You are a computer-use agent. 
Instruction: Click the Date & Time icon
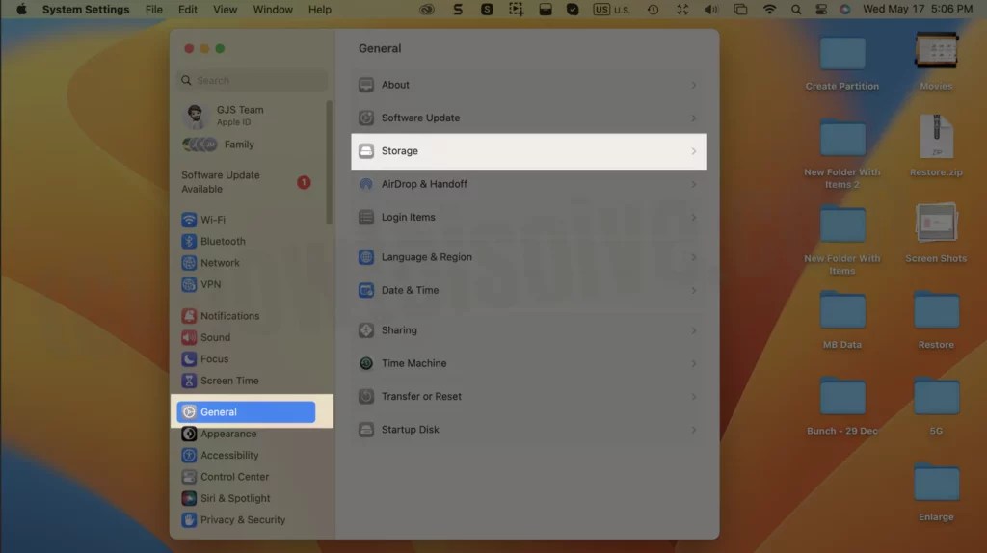(x=365, y=290)
